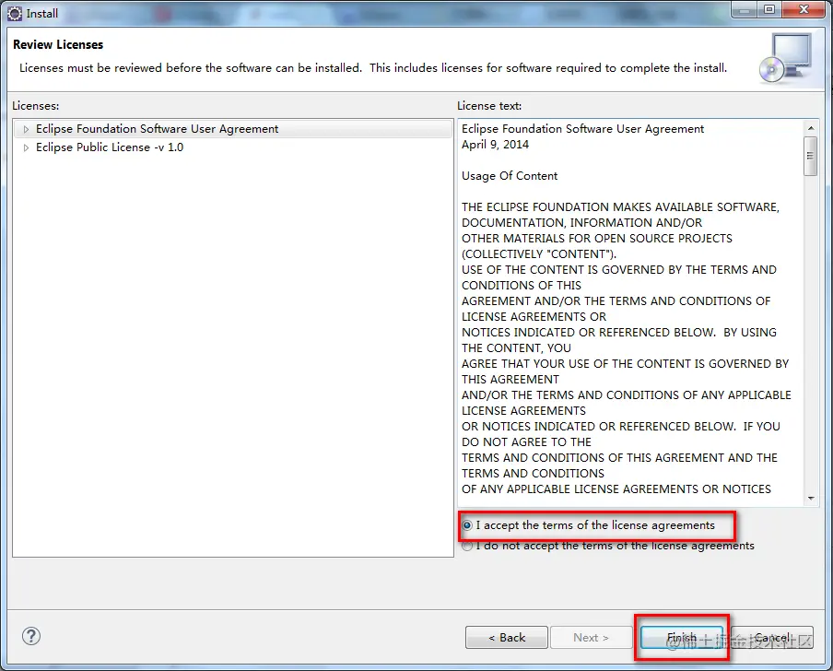Maximize the Install window
The width and height of the screenshot is (833, 671).
[769, 9]
